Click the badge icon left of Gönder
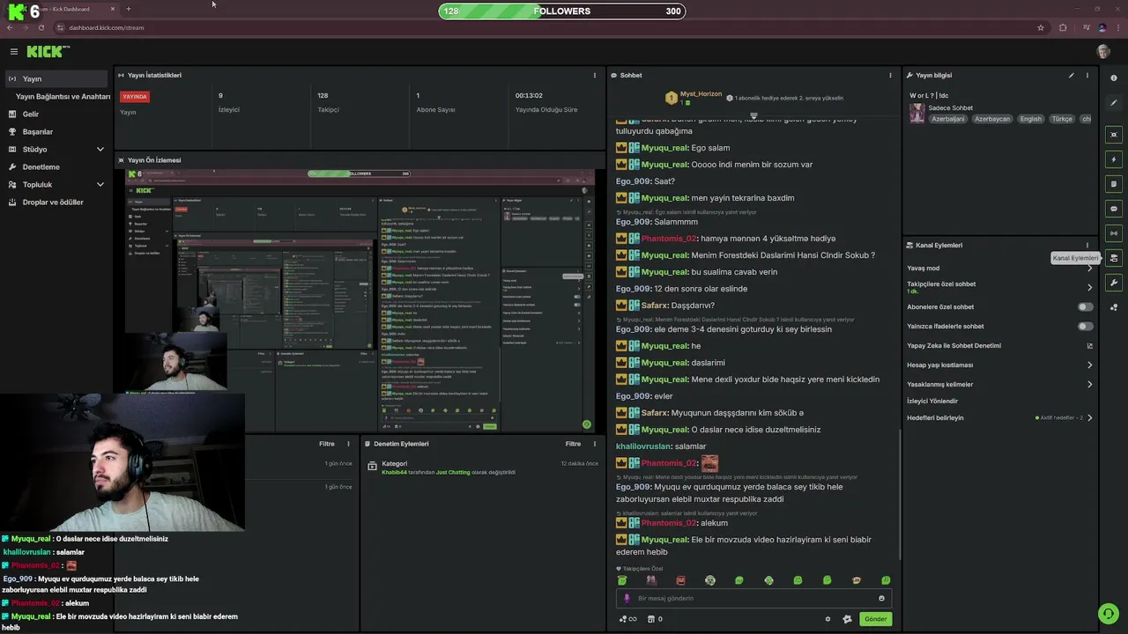The image size is (1128, 634). click(x=847, y=619)
